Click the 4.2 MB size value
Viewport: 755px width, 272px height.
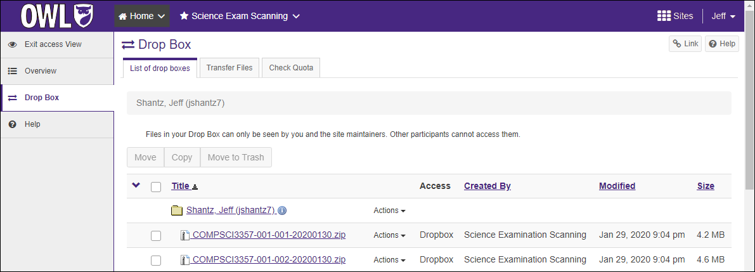tap(710, 235)
